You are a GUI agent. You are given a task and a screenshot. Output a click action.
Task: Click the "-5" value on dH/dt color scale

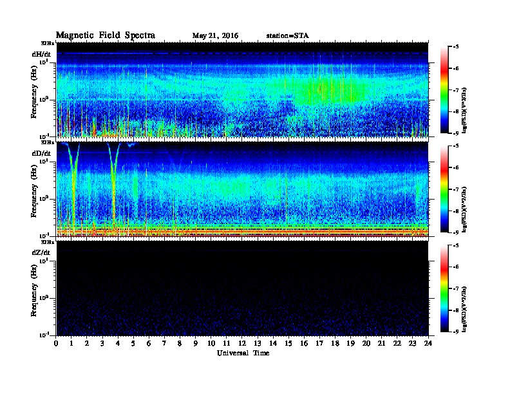point(456,47)
